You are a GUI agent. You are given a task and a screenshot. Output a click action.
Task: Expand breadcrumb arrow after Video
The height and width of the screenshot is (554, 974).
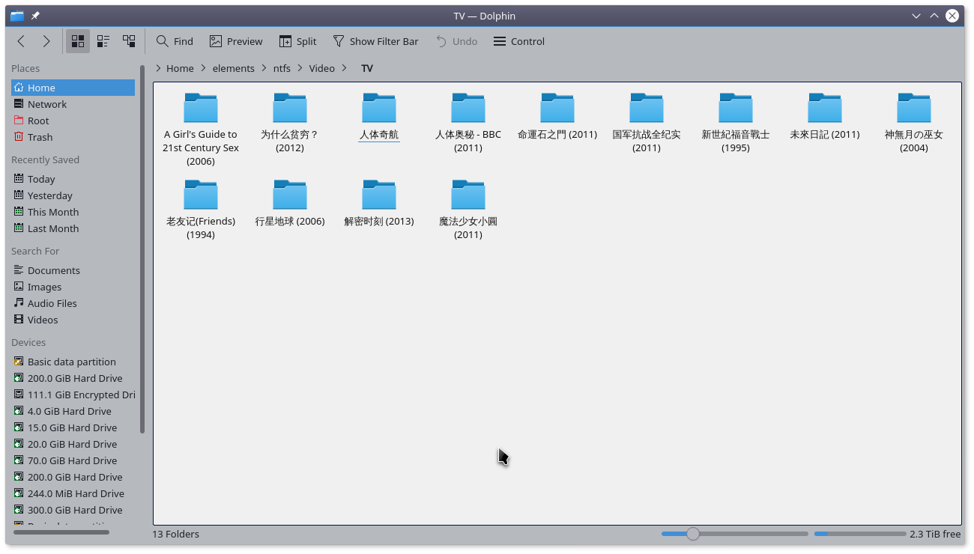point(344,68)
